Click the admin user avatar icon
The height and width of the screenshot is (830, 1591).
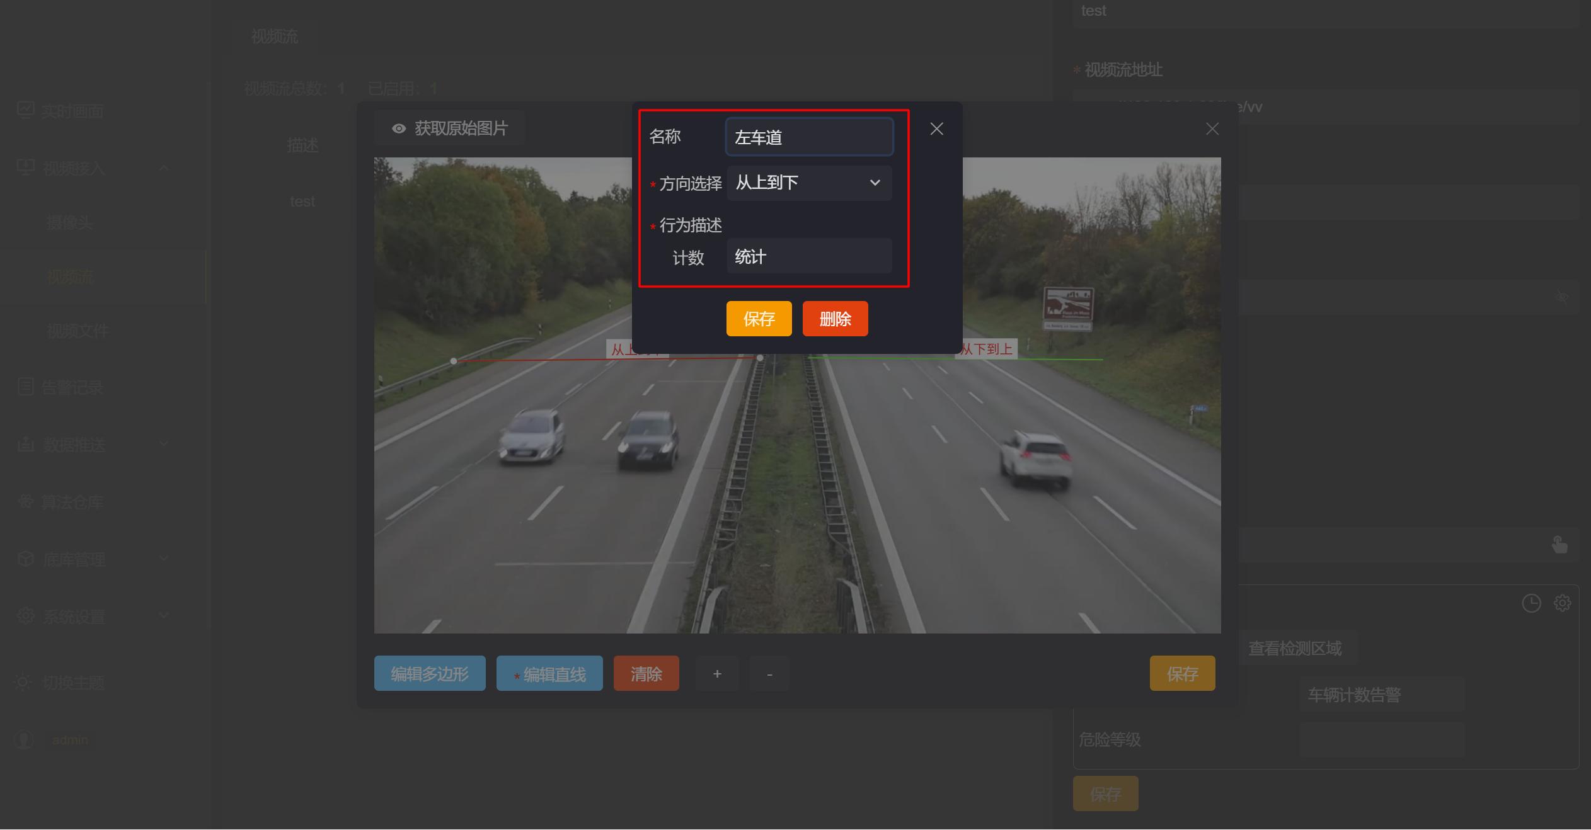(24, 740)
